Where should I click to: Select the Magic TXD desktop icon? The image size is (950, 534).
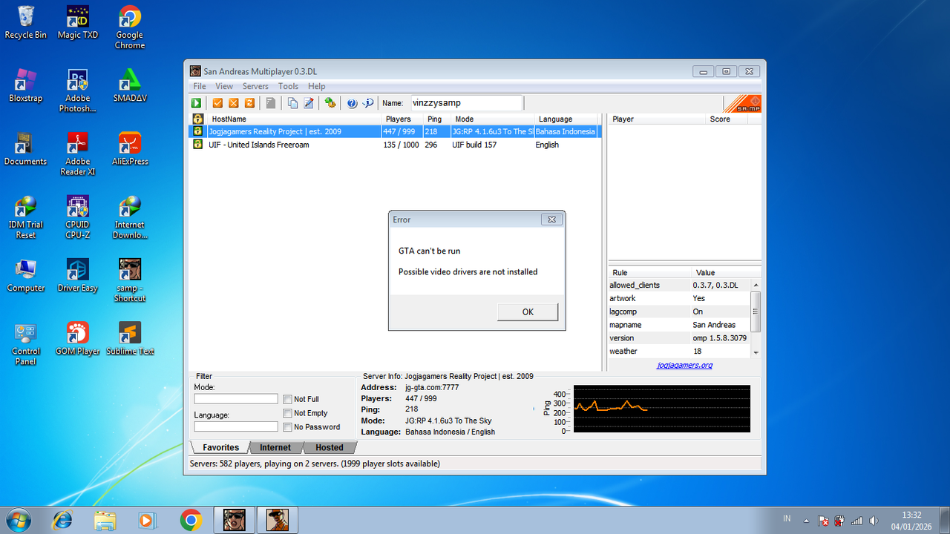pyautogui.click(x=78, y=22)
